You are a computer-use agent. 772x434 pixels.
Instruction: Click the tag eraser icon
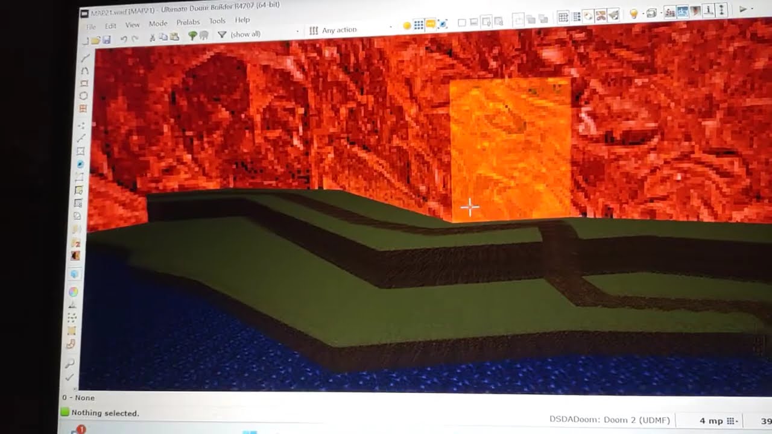[x=587, y=16]
